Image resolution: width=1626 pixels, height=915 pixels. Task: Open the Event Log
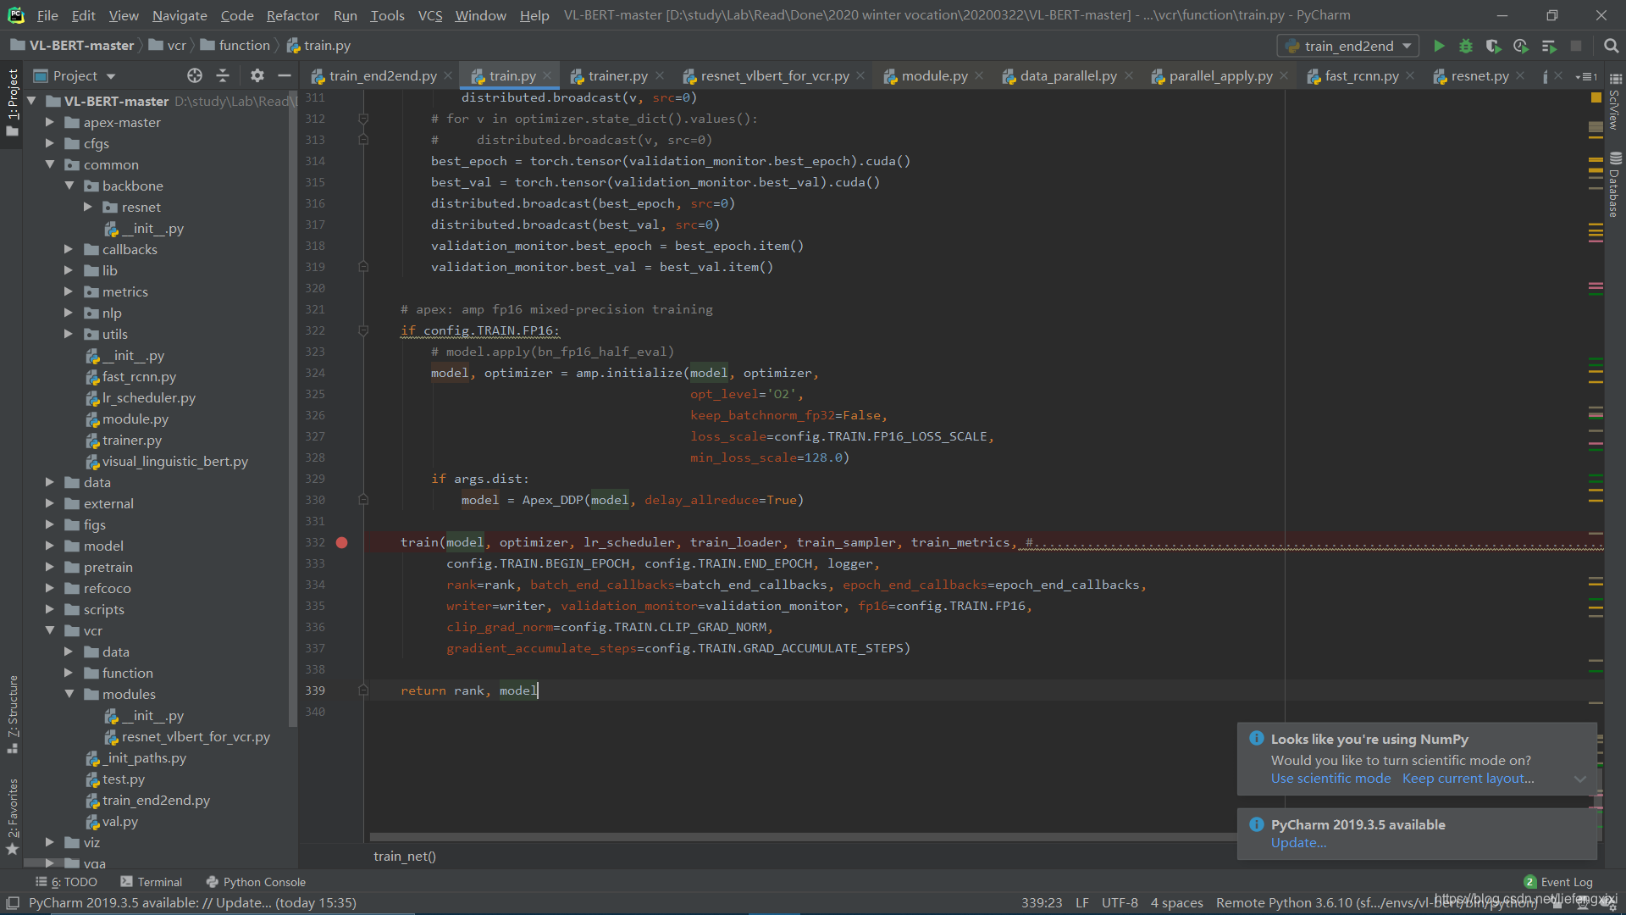(1558, 882)
